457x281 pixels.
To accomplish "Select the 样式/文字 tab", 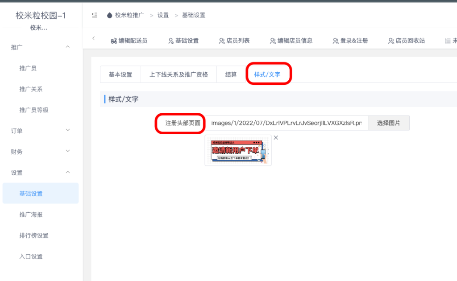I will click(268, 74).
